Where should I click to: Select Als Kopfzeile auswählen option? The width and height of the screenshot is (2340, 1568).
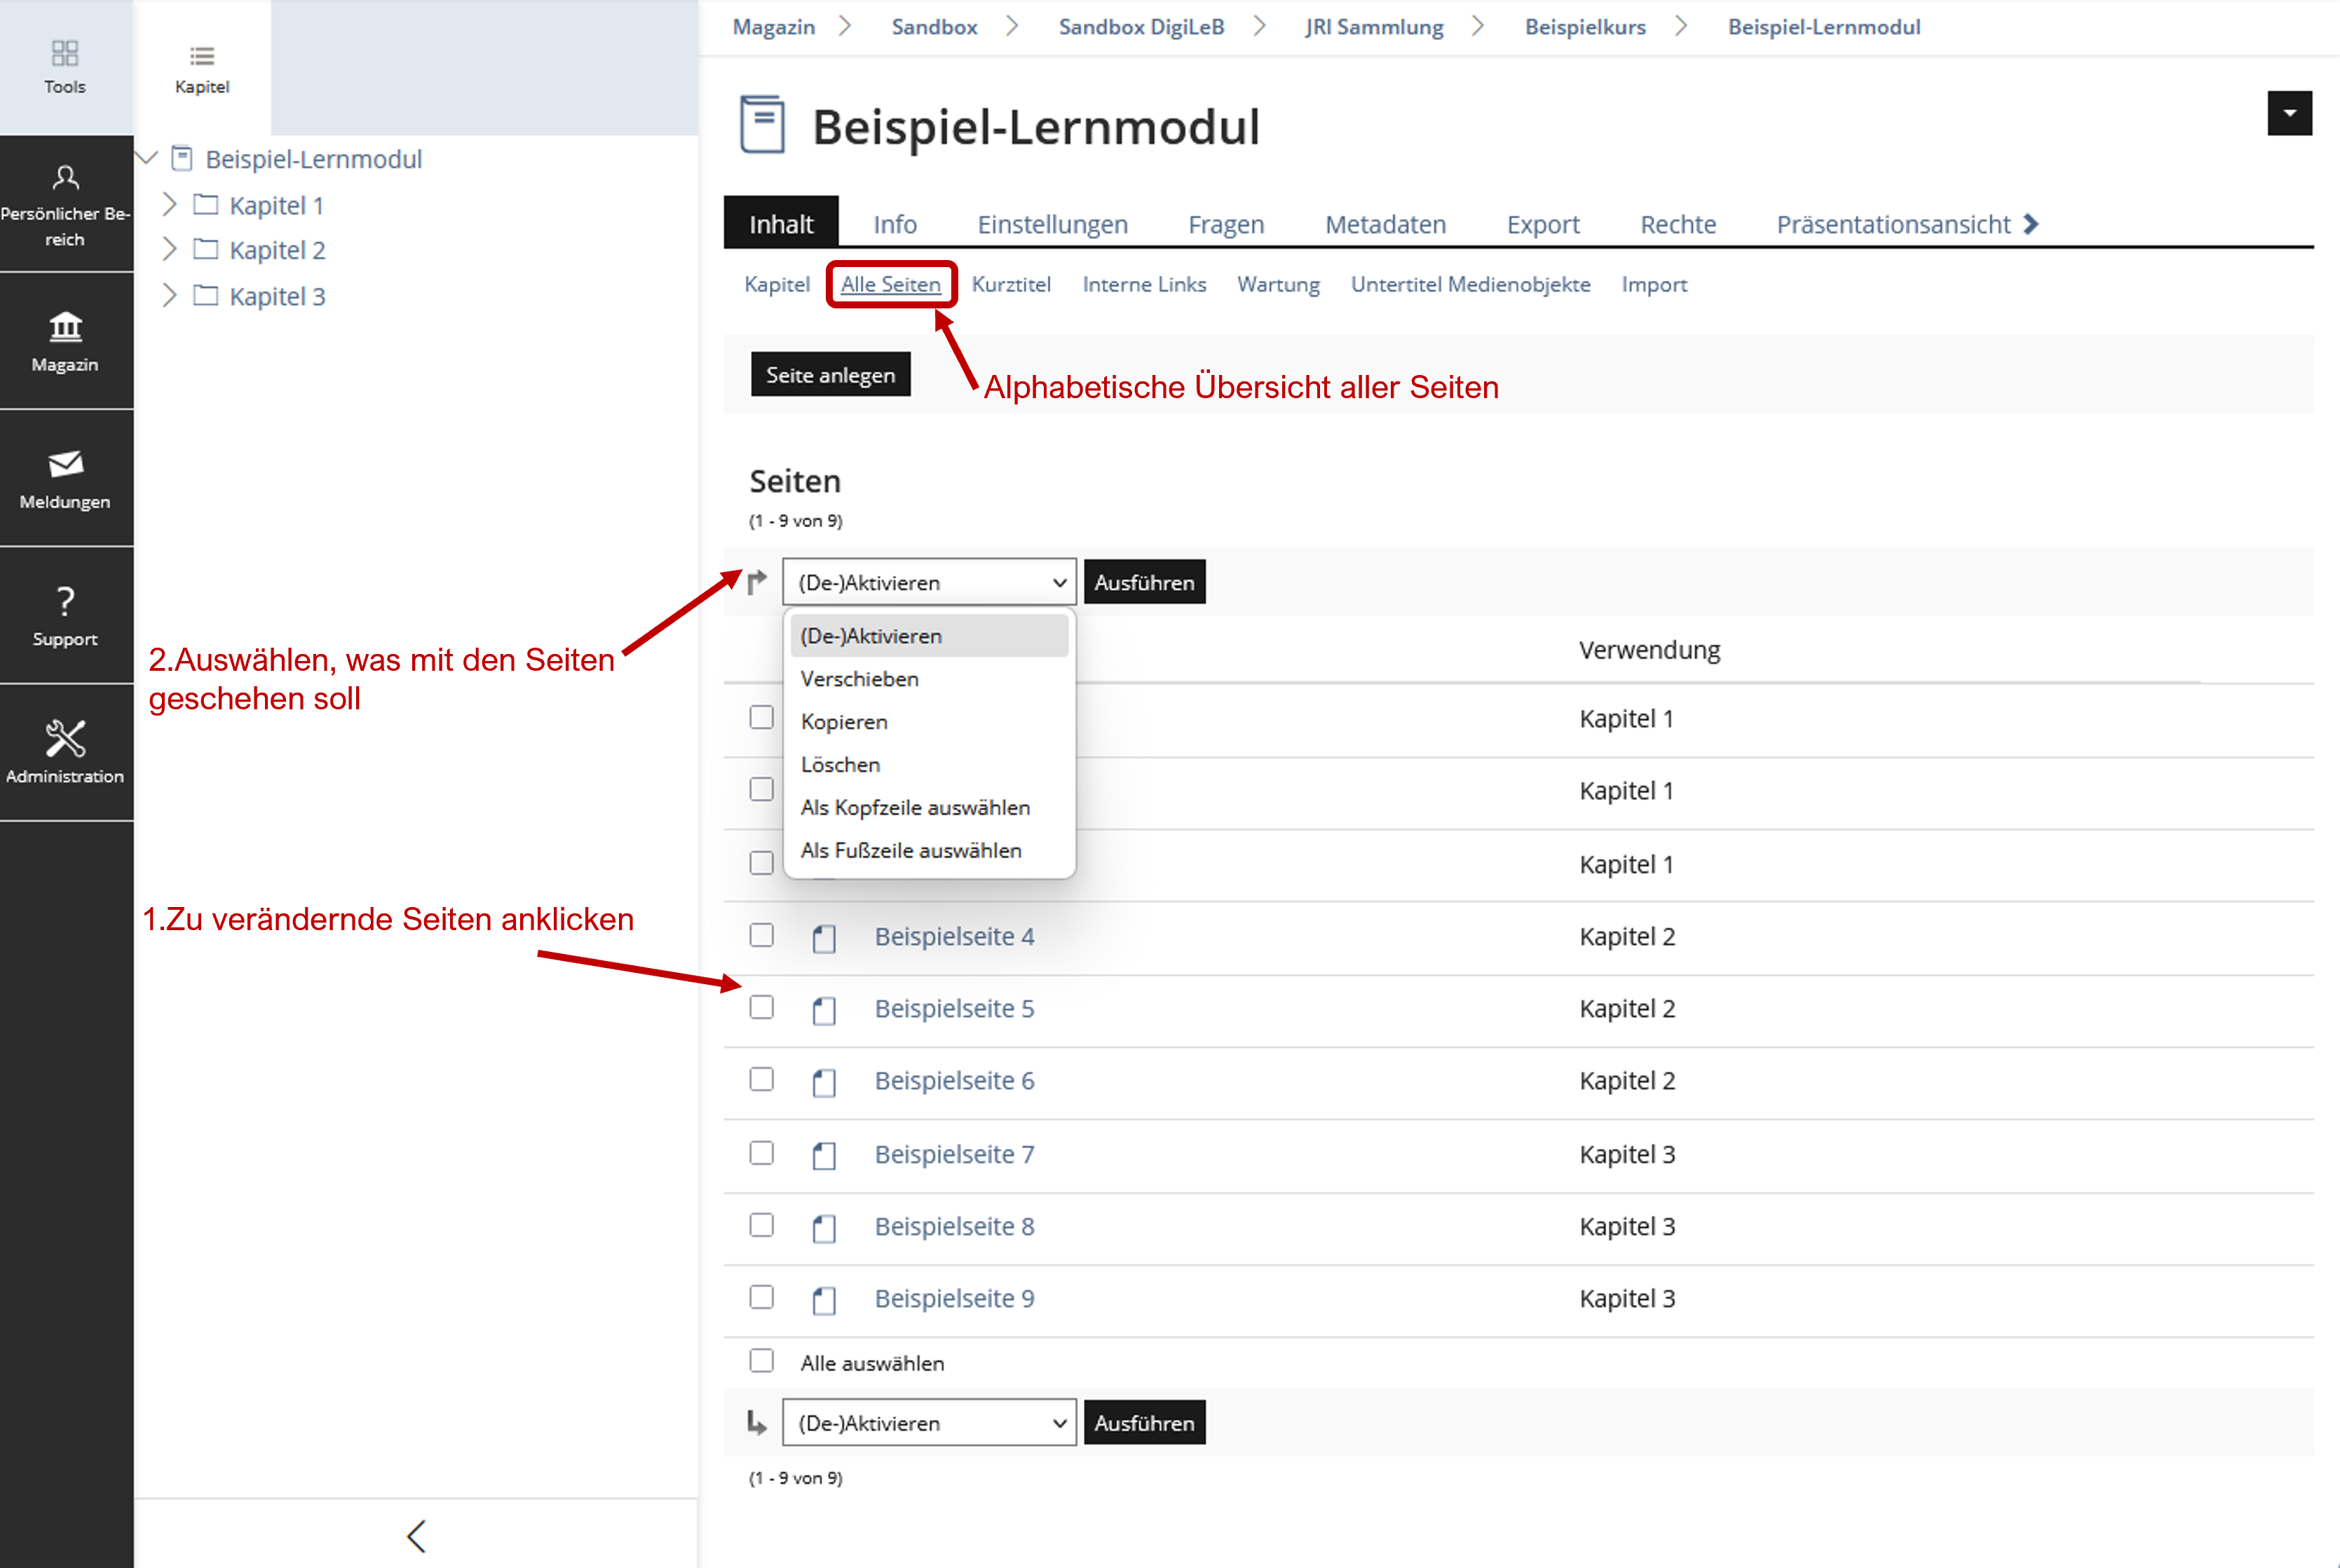915,808
